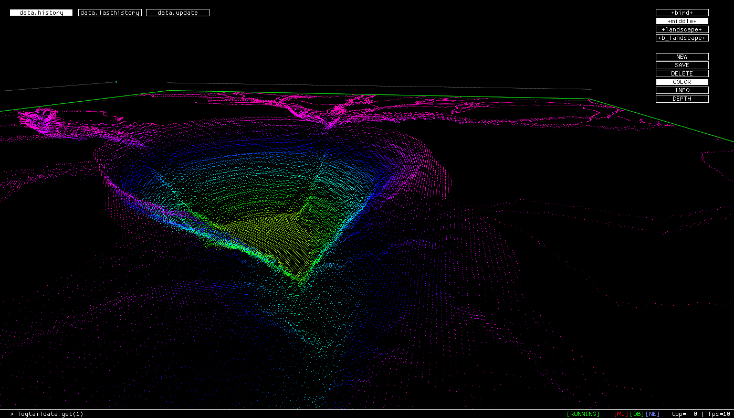Click the green DB status indicator
Viewport: 734px width, 418px height.
click(637, 414)
